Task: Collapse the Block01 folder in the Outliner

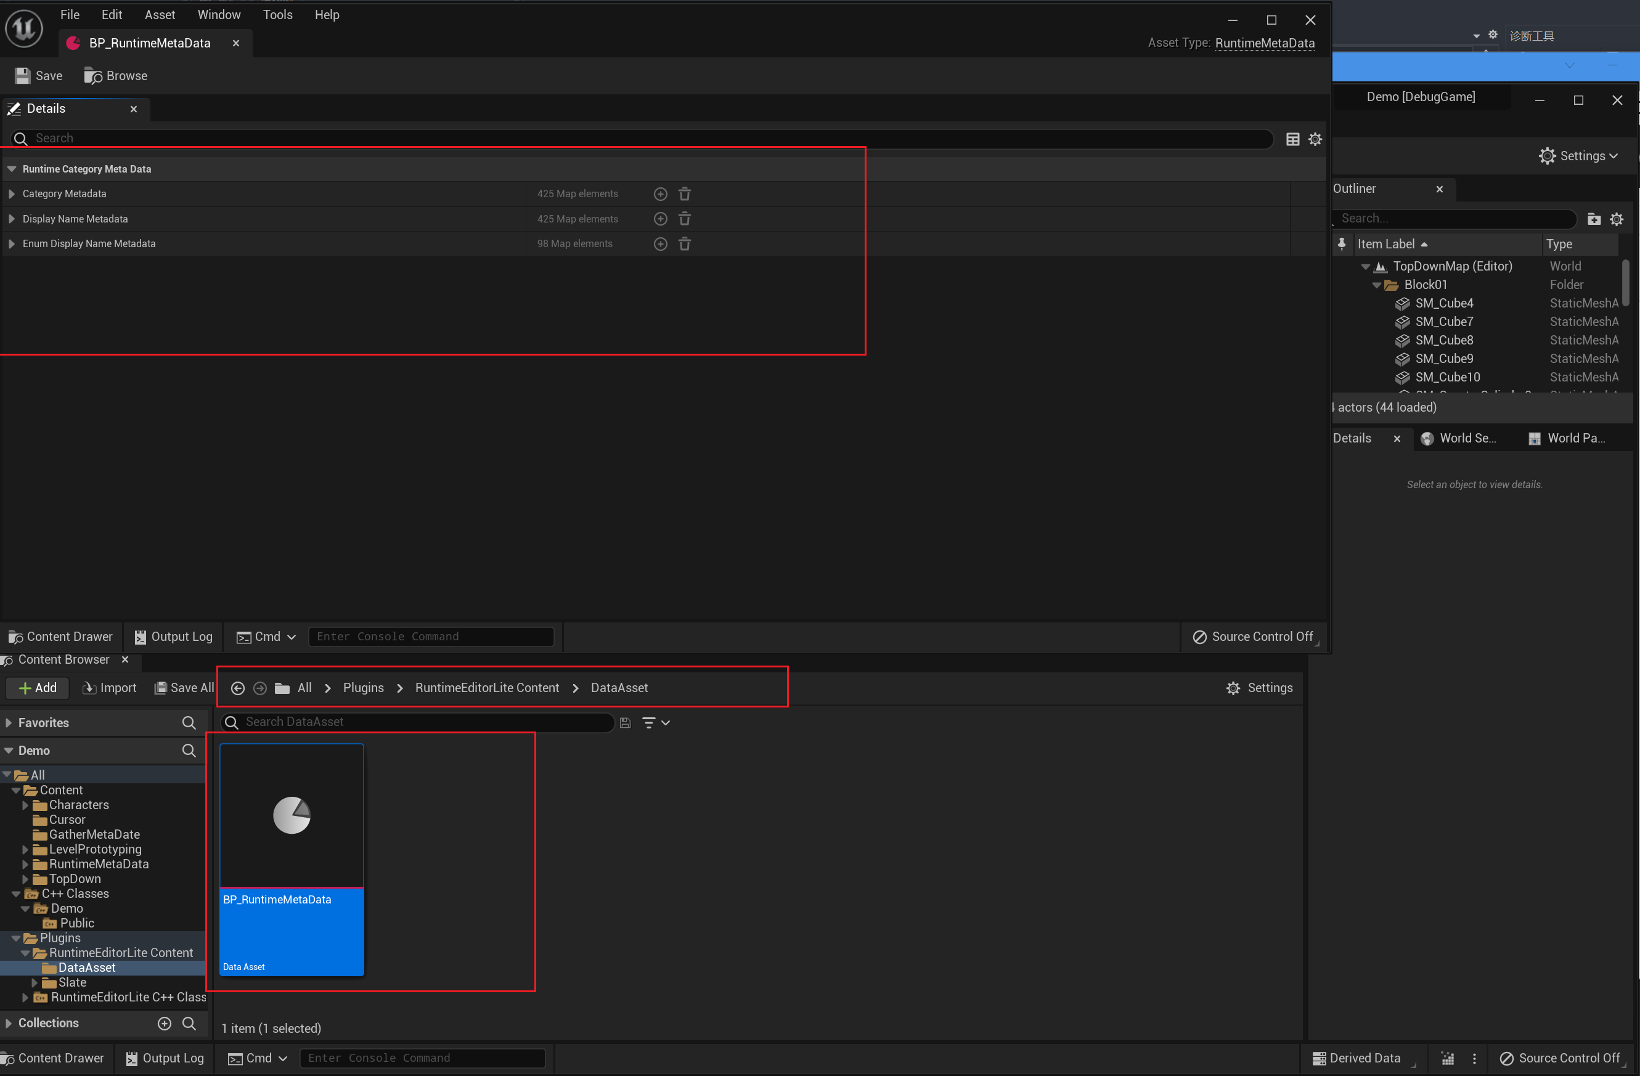Action: (x=1376, y=284)
